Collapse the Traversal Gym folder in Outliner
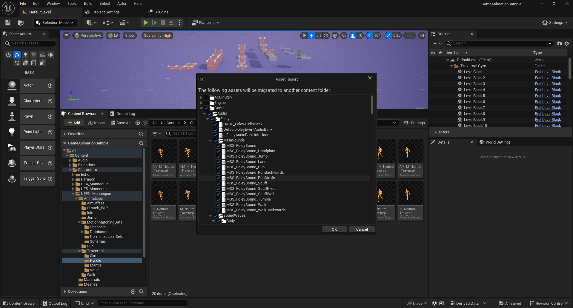The image size is (573, 308). click(451, 66)
